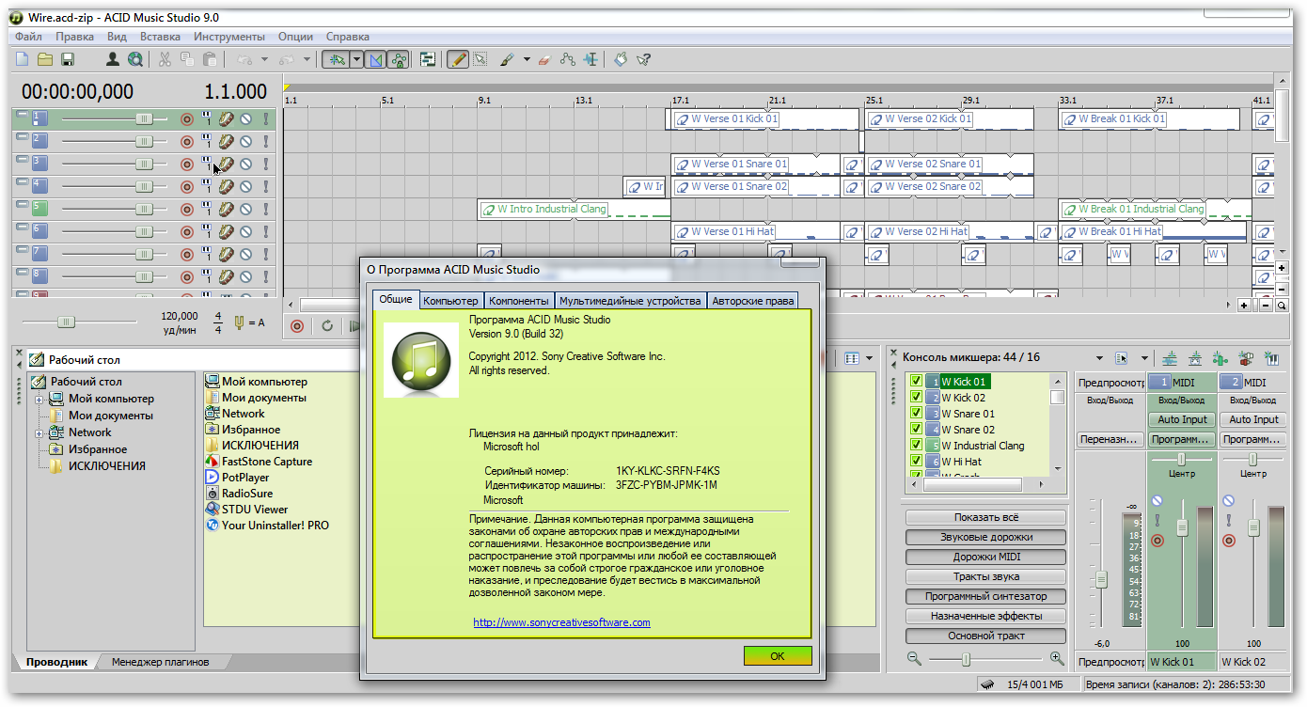Open the Undo history dropdown arrow
The width and height of the screenshot is (1307, 707).
264,59
